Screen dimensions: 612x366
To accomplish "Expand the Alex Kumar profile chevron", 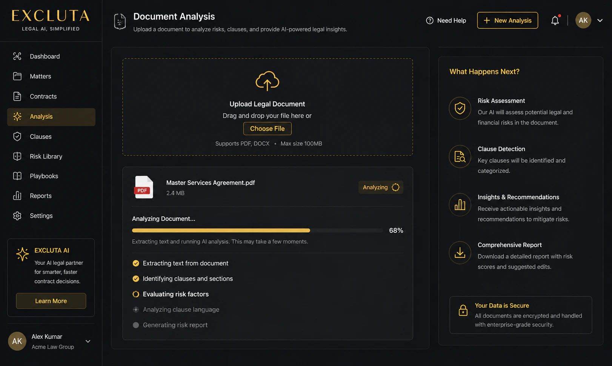I will point(88,341).
